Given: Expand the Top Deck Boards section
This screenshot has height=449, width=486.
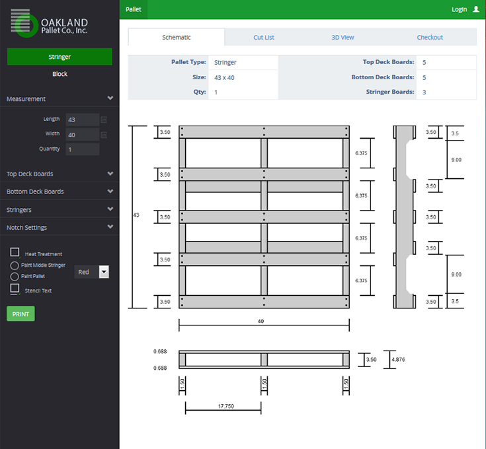Looking at the screenshot, I should point(60,174).
